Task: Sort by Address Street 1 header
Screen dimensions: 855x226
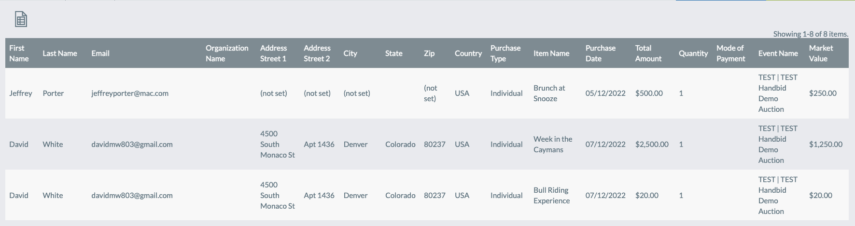Action: pos(273,53)
